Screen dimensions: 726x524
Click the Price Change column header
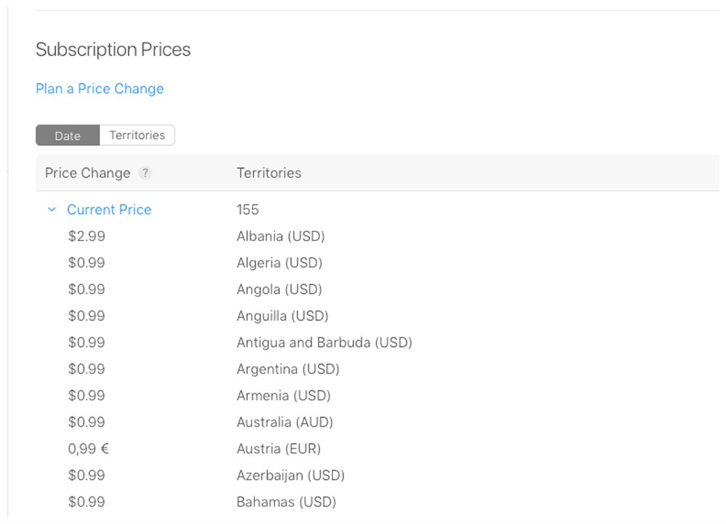(87, 173)
